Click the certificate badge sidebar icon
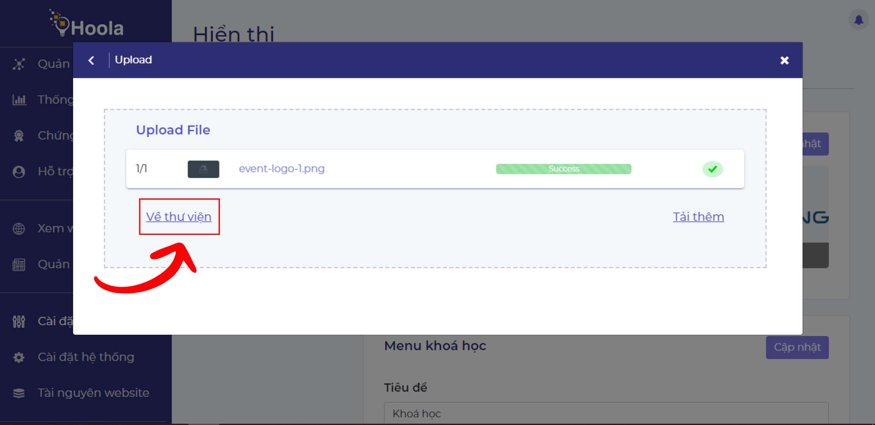The width and height of the screenshot is (875, 425). coord(19,135)
